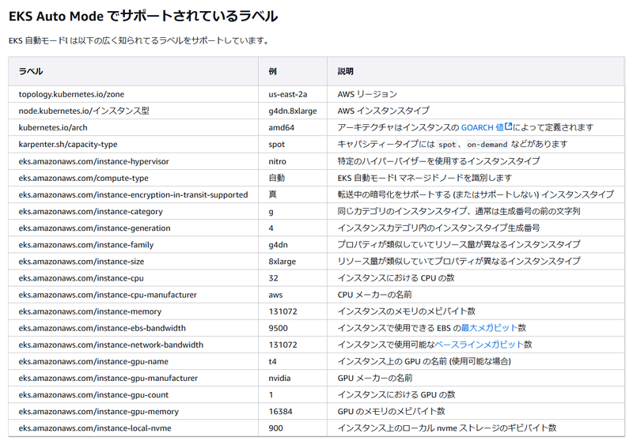Click the on-demand code text
The height and width of the screenshot is (441, 633).
coord(487,145)
